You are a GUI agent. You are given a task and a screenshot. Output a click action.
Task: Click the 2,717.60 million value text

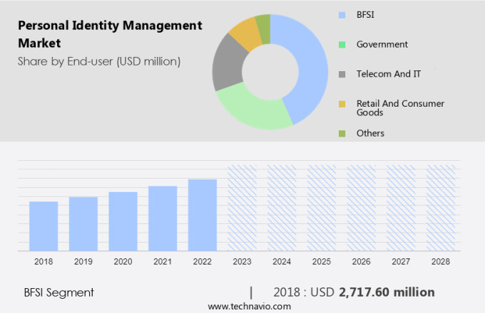coord(387,292)
